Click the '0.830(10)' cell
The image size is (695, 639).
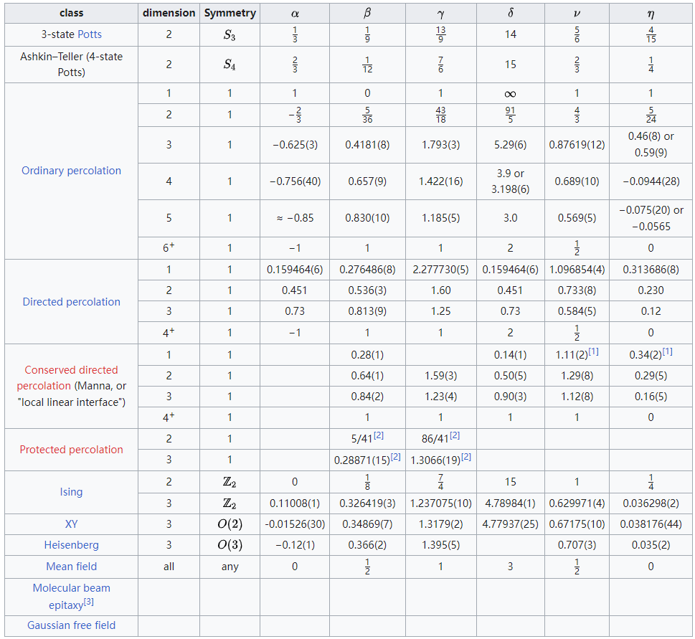[x=367, y=218]
